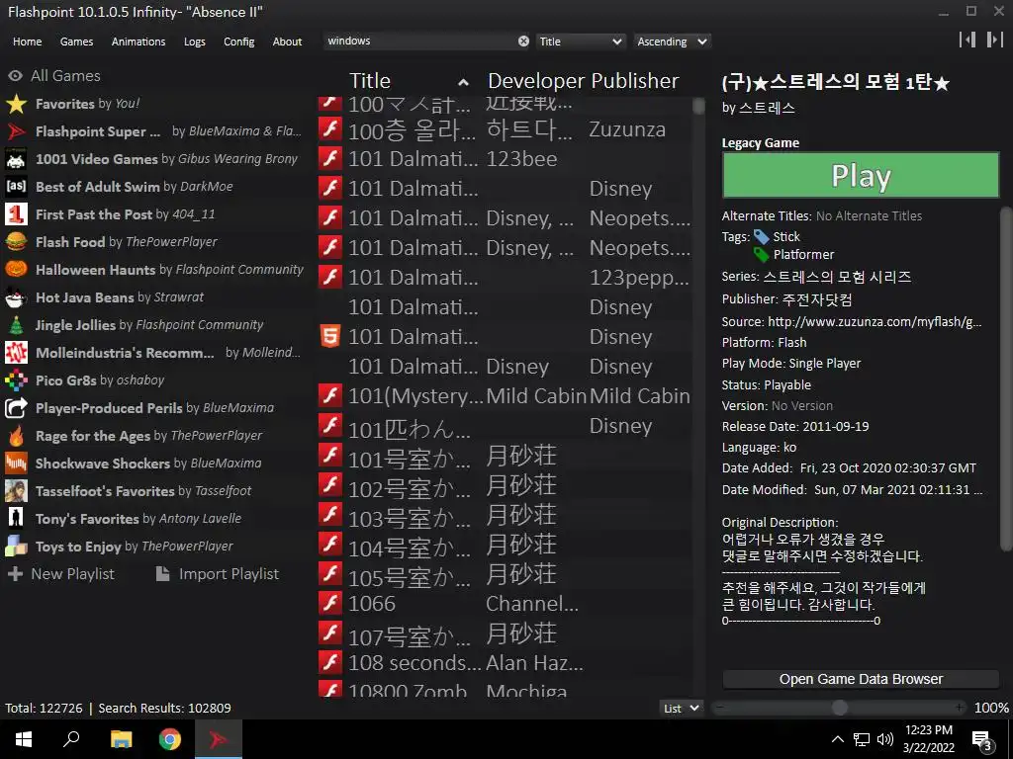1013x759 pixels.
Task: Open Google Chrome from the taskbar
Action: (x=170, y=739)
